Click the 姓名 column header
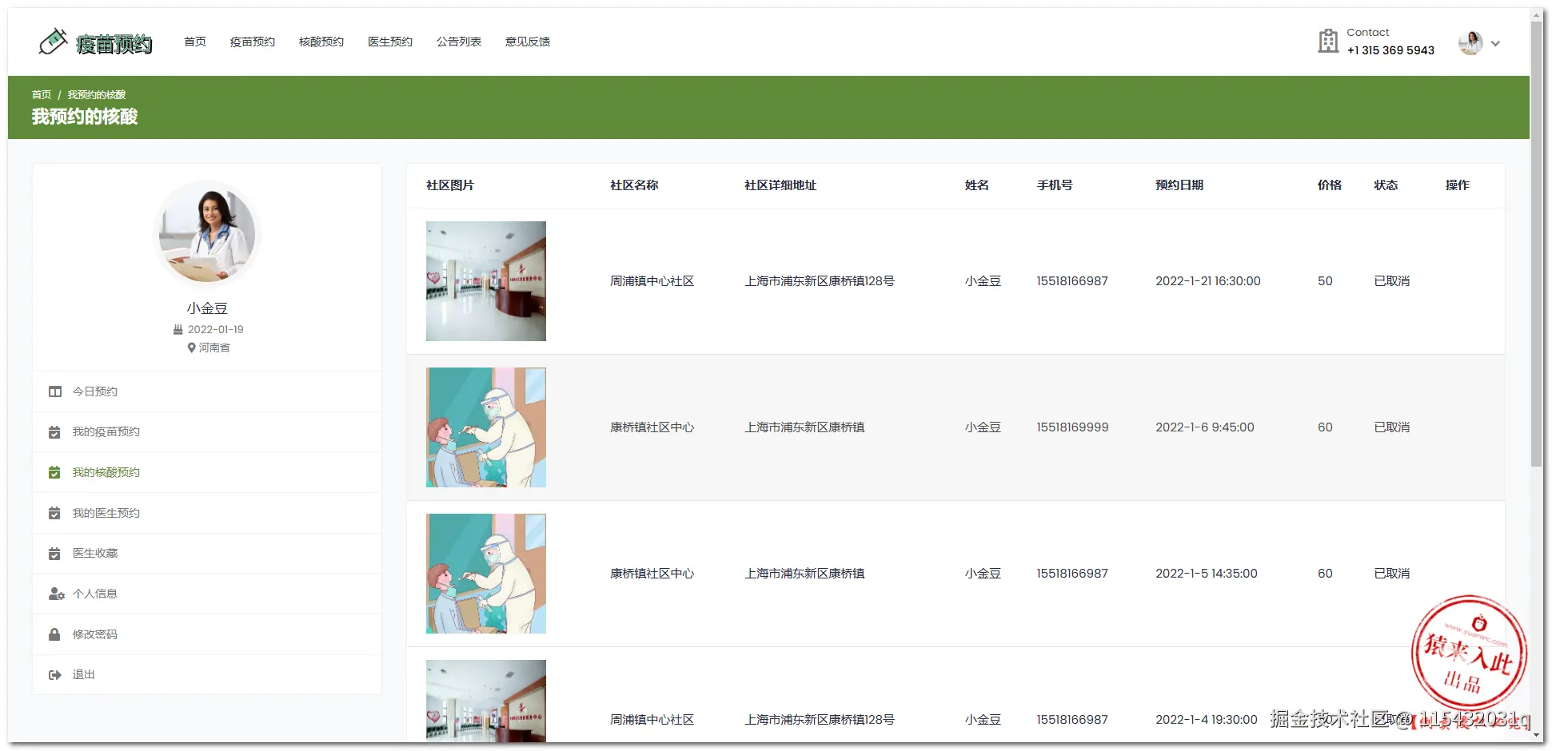This screenshot has height=751, width=1552. [977, 185]
